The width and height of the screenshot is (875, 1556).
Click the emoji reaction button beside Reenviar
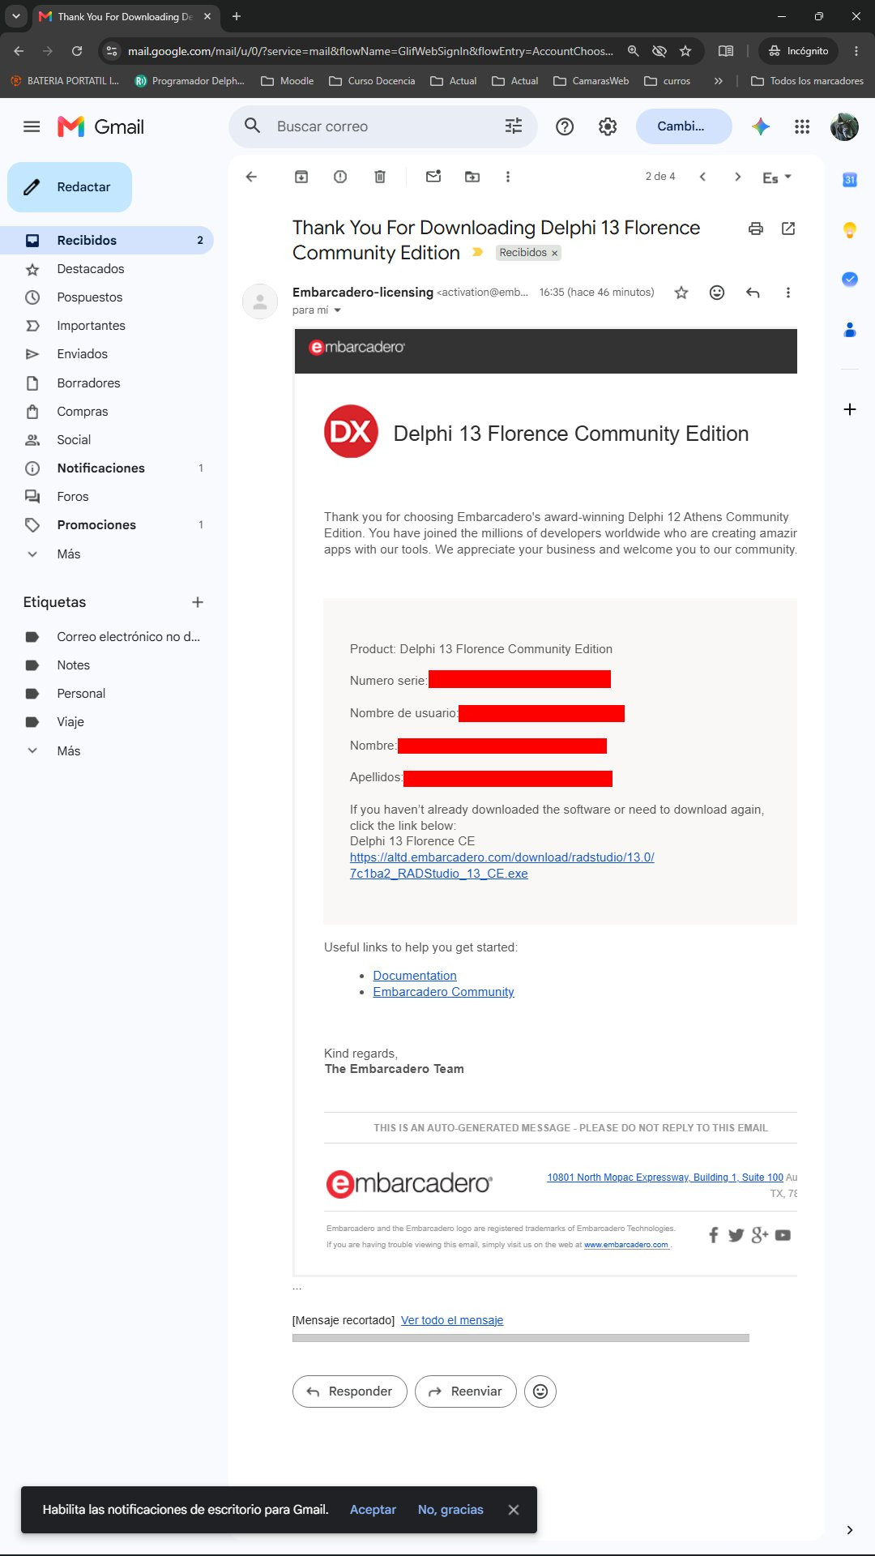(540, 1391)
